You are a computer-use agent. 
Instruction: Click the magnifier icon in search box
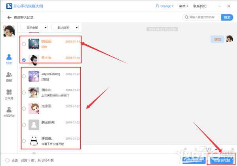[186, 17]
